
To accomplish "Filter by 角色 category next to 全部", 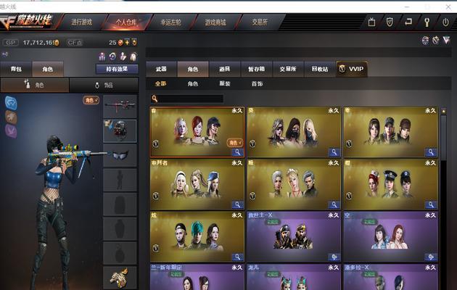I will (193, 84).
